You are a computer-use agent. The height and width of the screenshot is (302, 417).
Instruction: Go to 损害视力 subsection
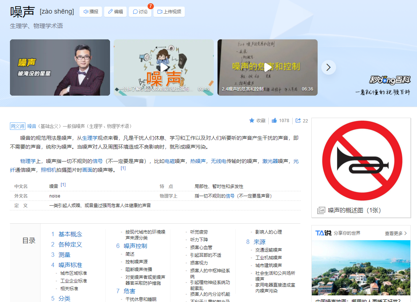(x=199, y=263)
